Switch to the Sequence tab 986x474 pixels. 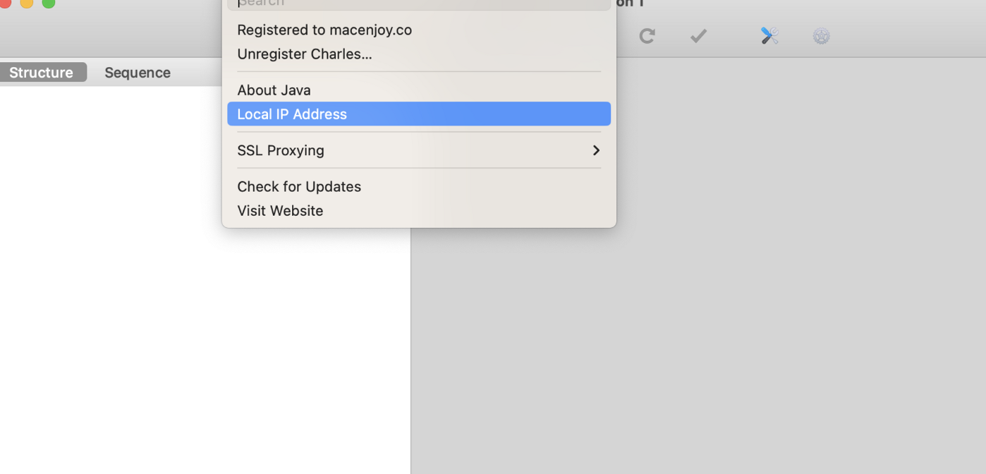coord(137,72)
